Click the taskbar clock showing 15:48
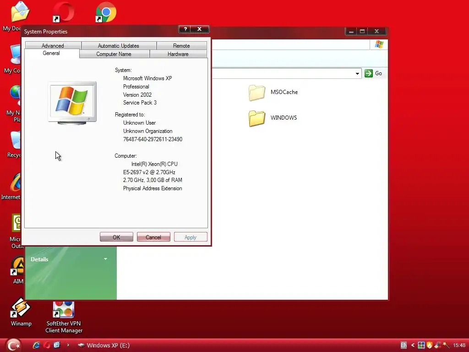This screenshot has width=469, height=352. pyautogui.click(x=459, y=345)
